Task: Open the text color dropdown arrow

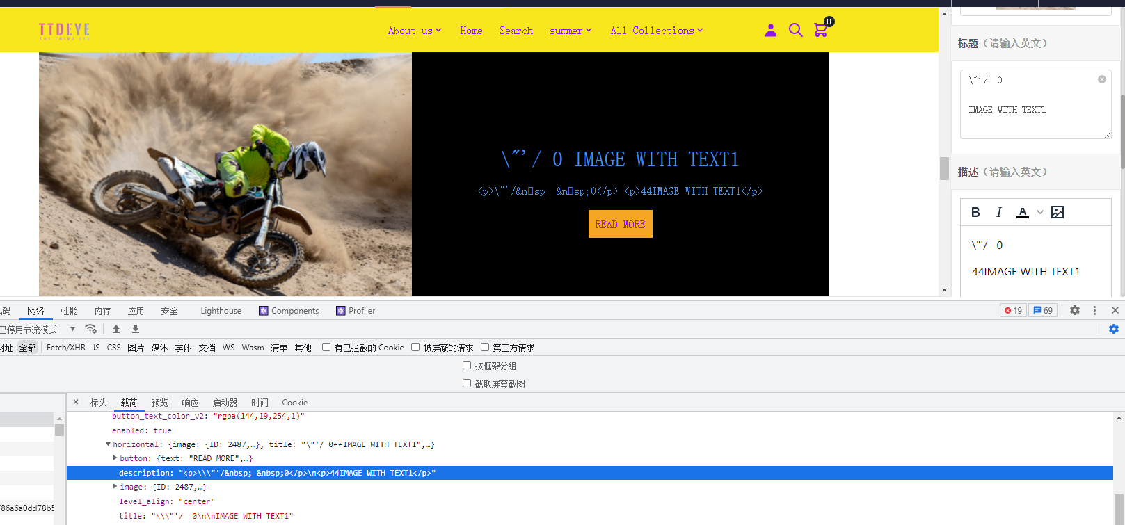Action: (1040, 212)
